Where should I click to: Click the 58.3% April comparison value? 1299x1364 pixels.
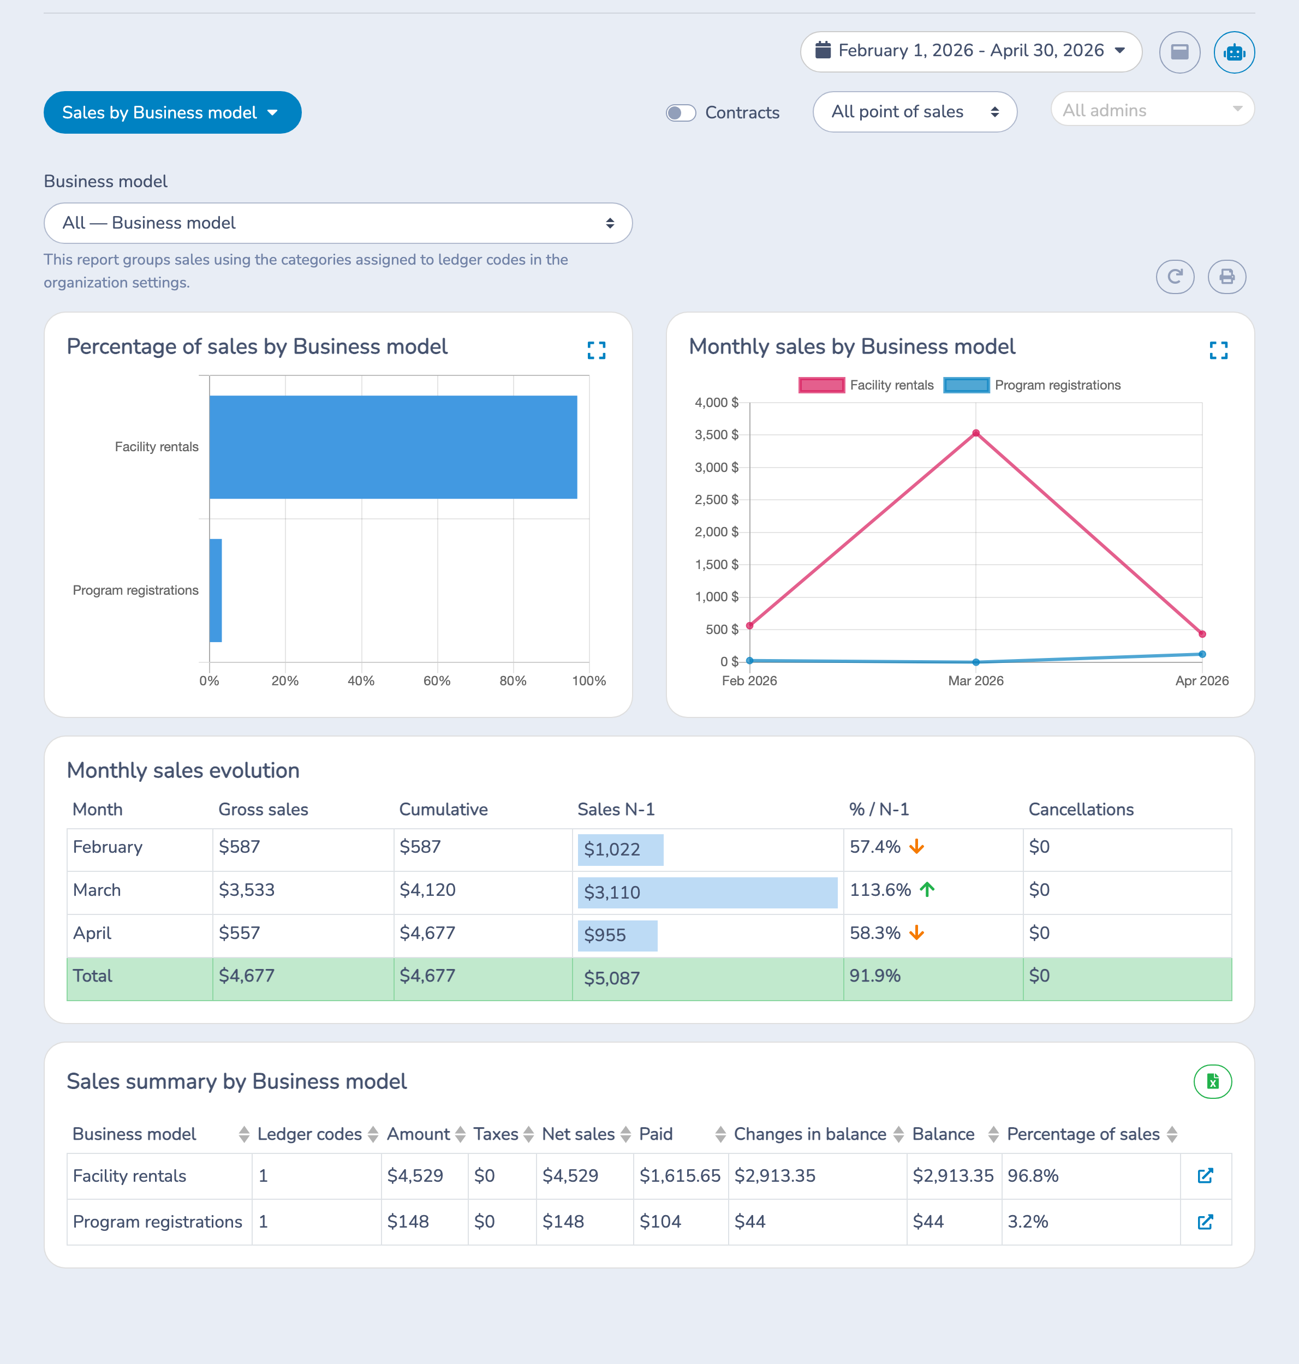coord(875,933)
